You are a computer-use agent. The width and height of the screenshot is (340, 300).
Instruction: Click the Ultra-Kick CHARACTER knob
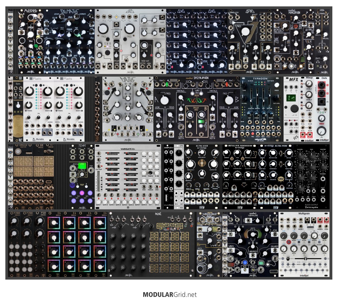[213, 164]
